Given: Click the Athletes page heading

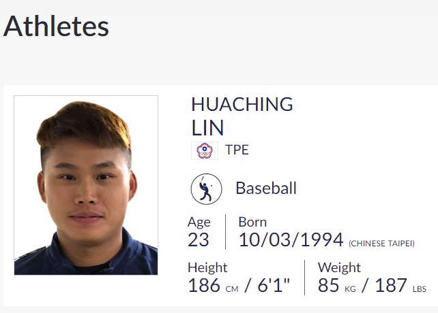Looking at the screenshot, I should (56, 27).
